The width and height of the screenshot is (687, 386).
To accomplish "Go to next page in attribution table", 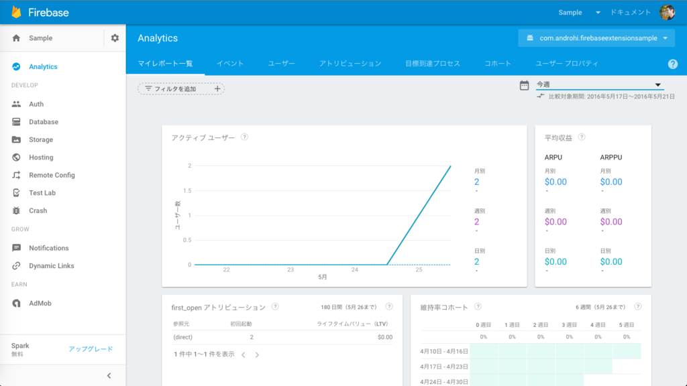I will (x=257, y=355).
